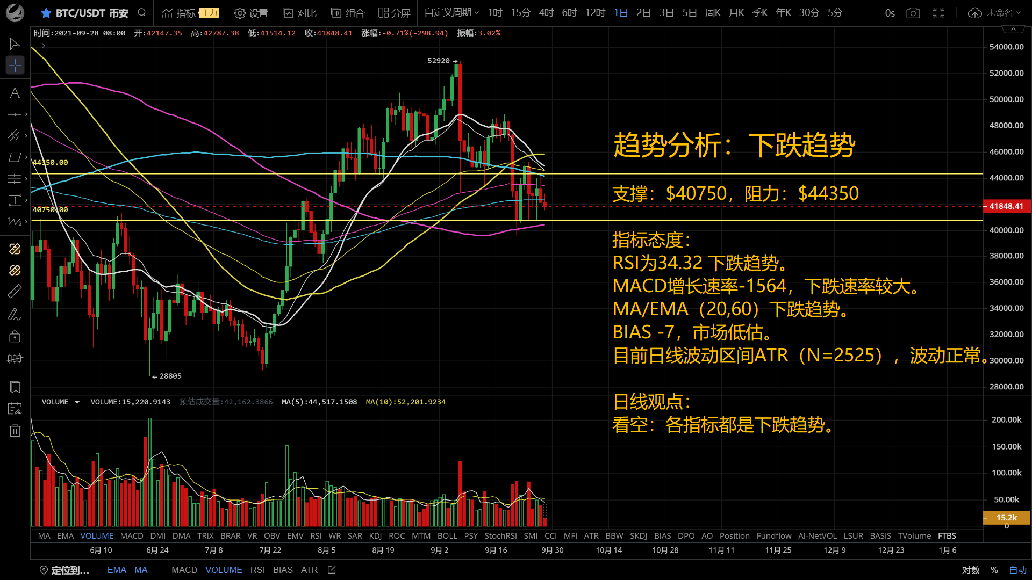1032x580 pixels.
Task: Select the text annotation tool
Action: coord(15,93)
